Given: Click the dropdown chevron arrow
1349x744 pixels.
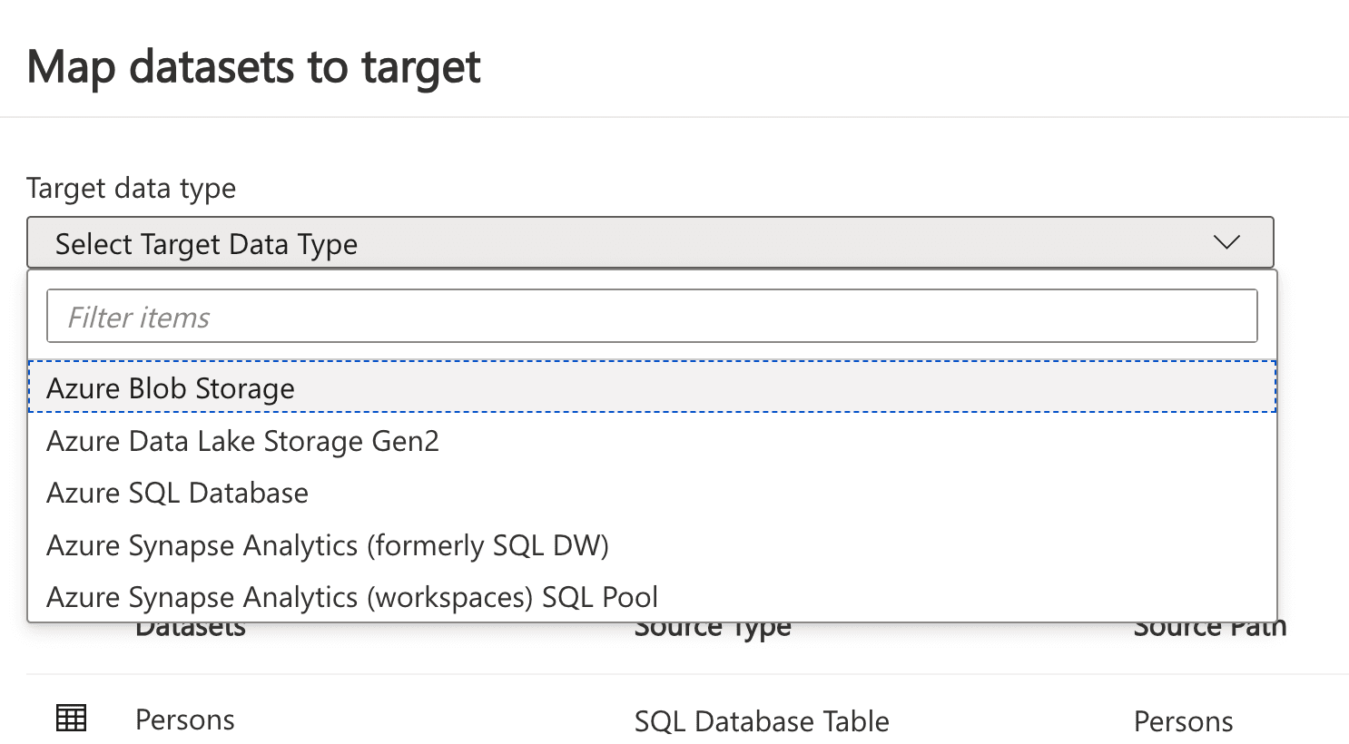Looking at the screenshot, I should point(1226,243).
